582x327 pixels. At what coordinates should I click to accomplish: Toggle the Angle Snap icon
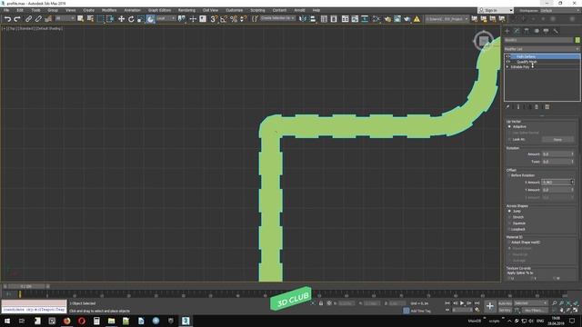tap(224, 19)
